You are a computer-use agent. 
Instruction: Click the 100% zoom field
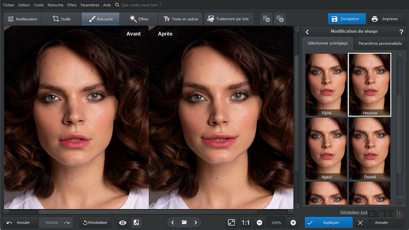tap(276, 223)
